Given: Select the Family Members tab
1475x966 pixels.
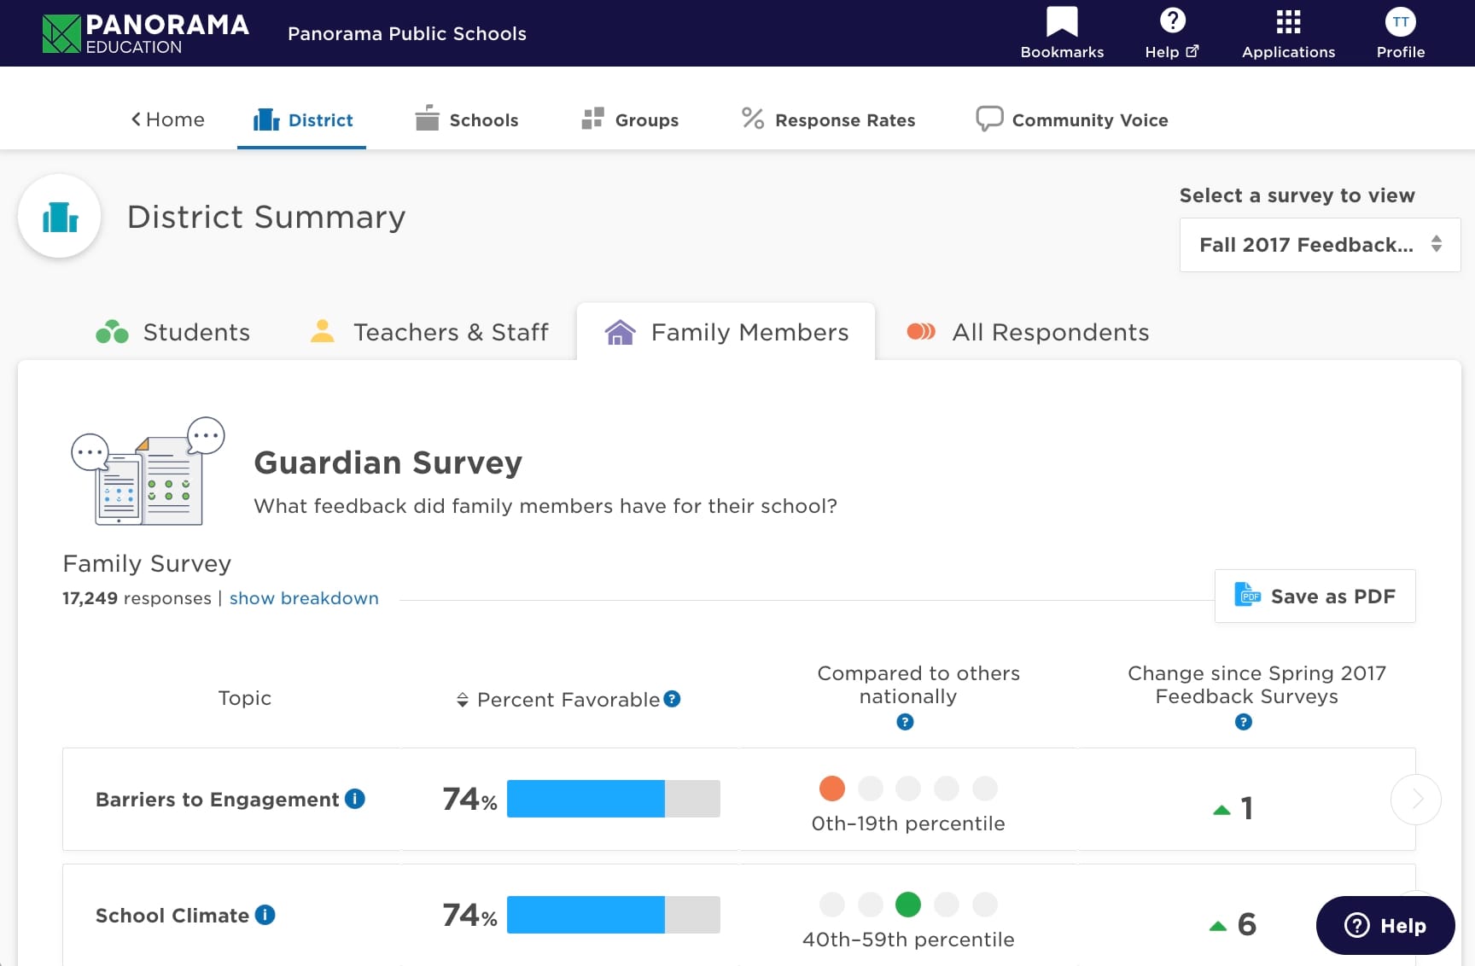Looking at the screenshot, I should [726, 332].
